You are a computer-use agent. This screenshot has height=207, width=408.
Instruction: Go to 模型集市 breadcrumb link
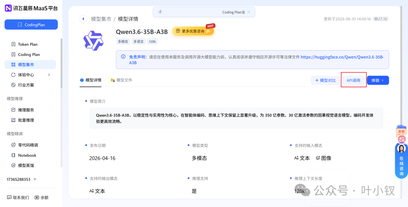[101, 19]
